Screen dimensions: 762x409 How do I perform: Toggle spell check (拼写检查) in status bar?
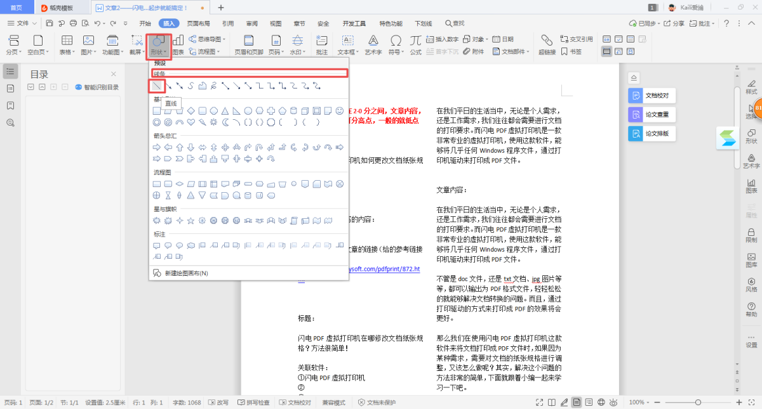253,403
